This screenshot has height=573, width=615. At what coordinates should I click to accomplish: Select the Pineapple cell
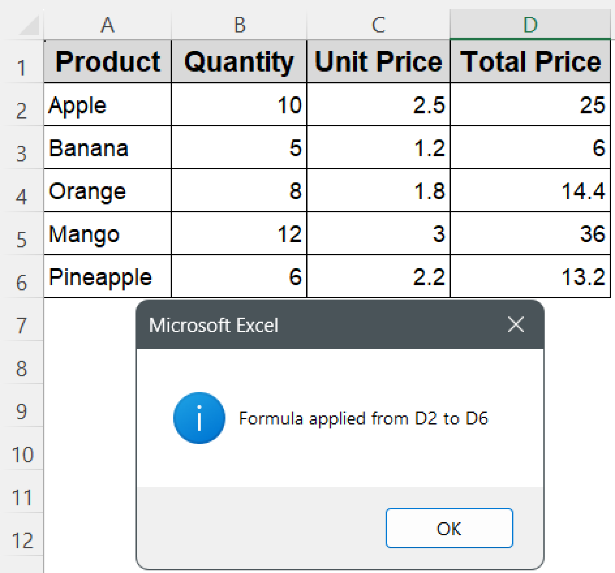[107, 276]
